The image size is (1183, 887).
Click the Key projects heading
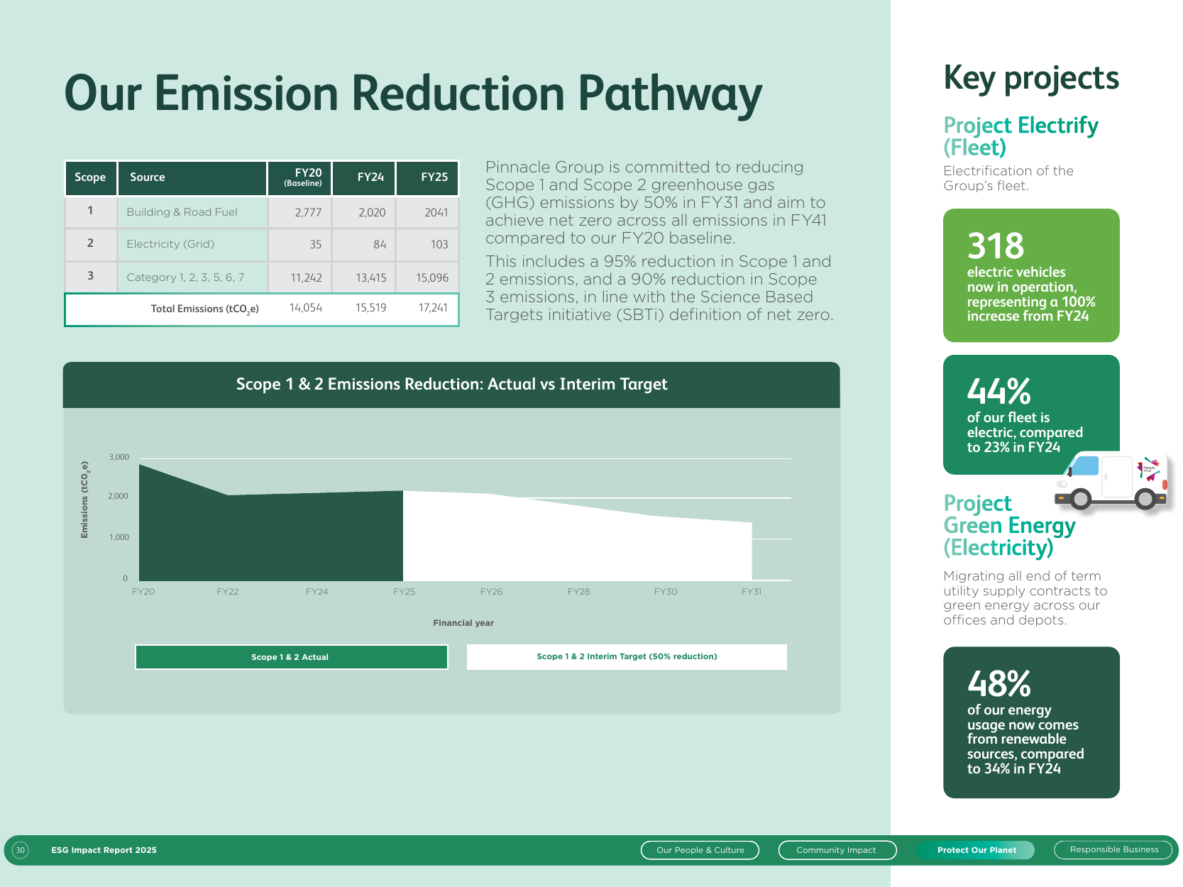click(1030, 79)
